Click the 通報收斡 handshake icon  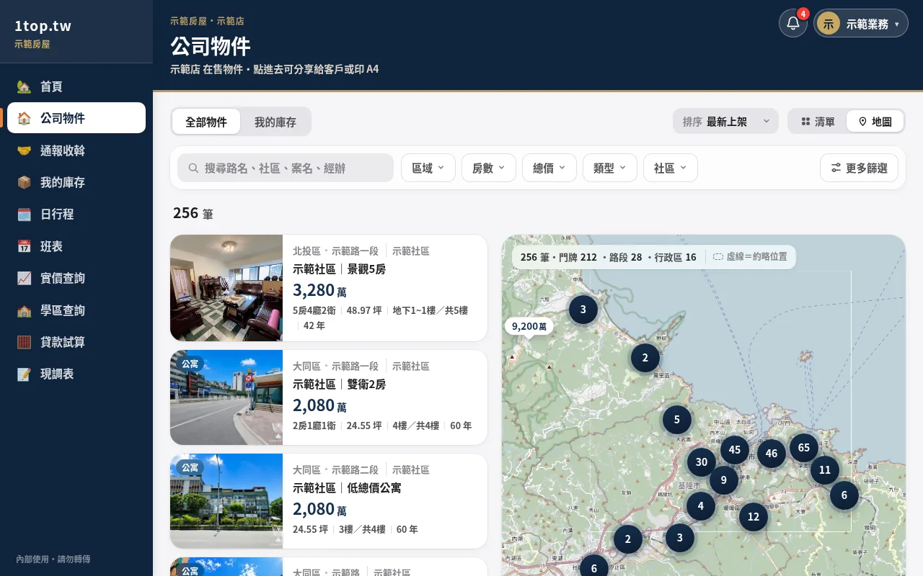pos(24,150)
